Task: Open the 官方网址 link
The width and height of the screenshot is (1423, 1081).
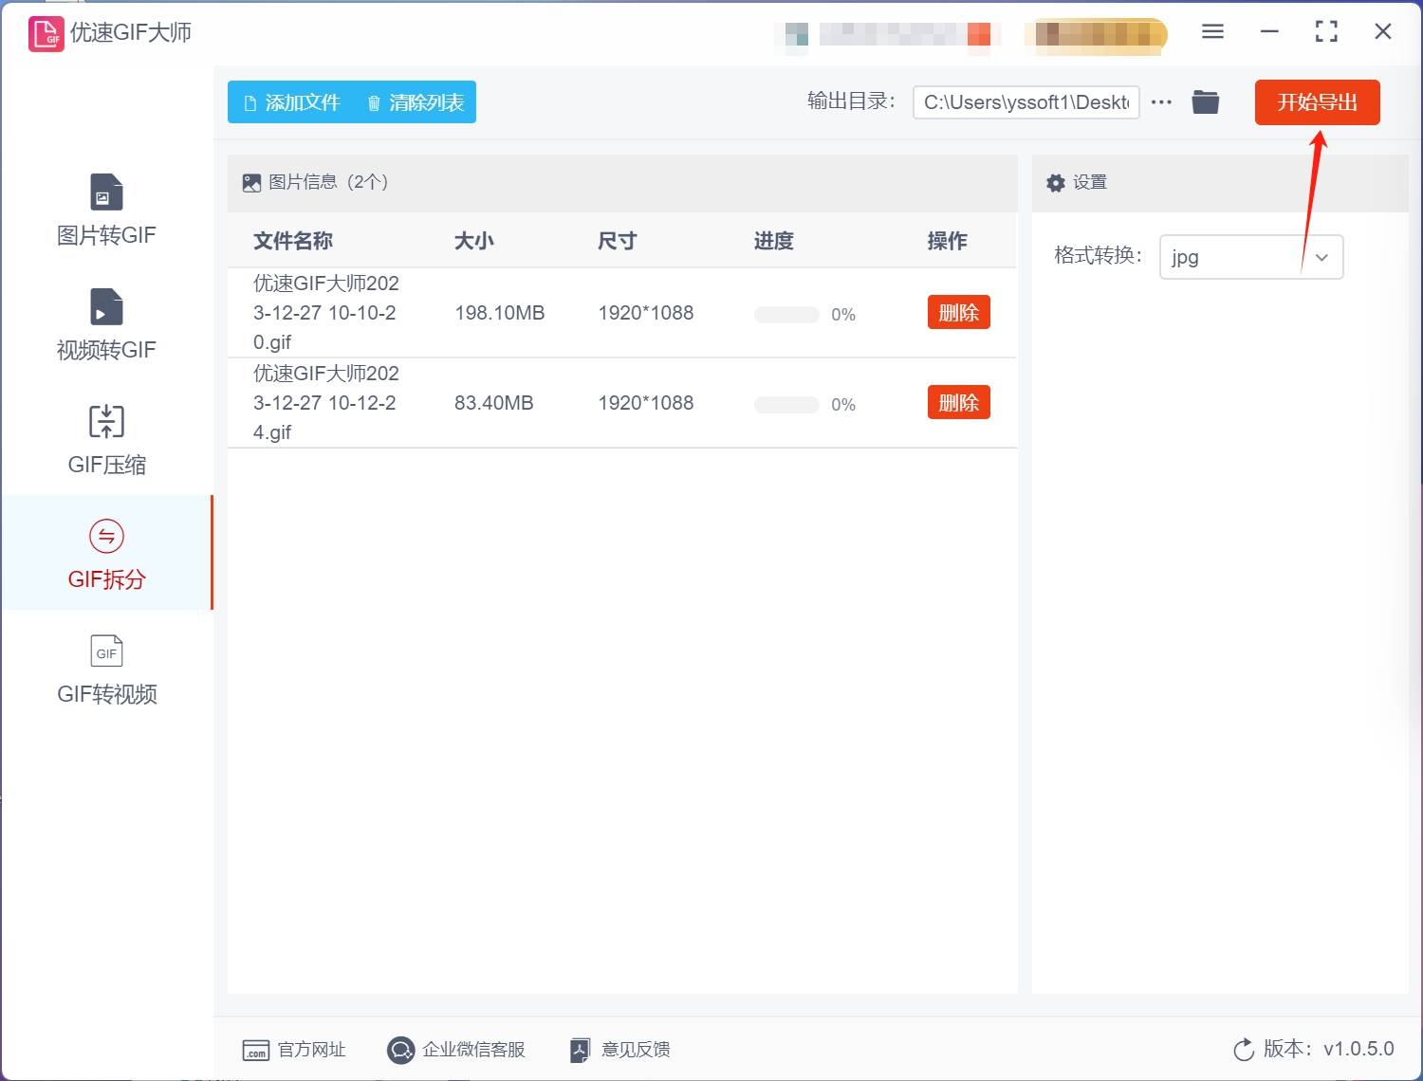Action: (x=311, y=1050)
